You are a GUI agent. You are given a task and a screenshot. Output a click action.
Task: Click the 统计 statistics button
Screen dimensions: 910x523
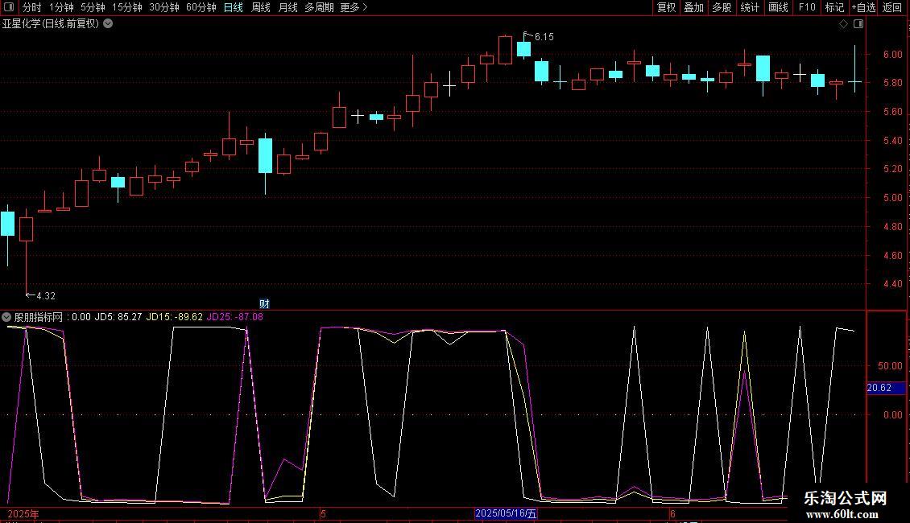pos(749,7)
